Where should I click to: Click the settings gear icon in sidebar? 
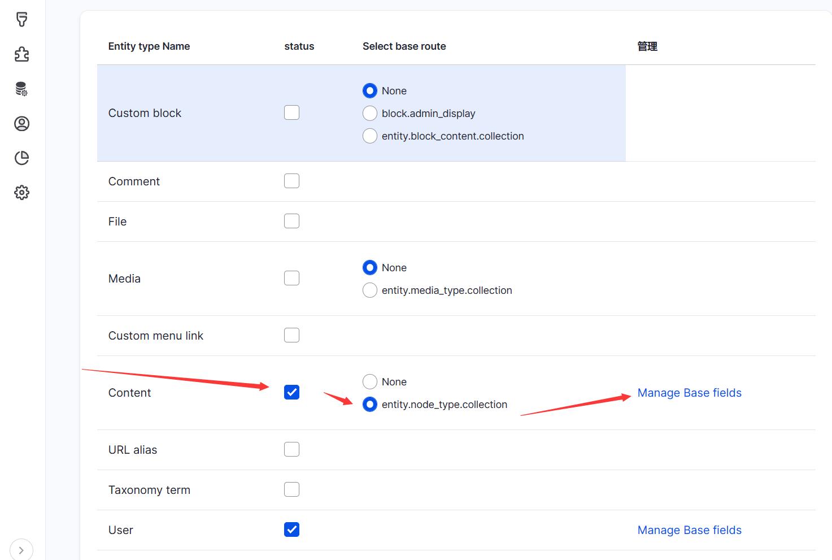21,193
